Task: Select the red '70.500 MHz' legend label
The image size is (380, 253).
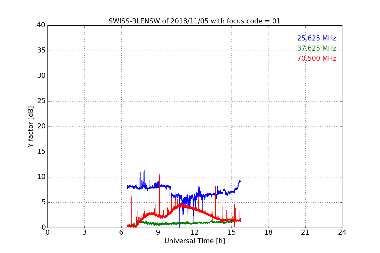Action: click(x=317, y=59)
